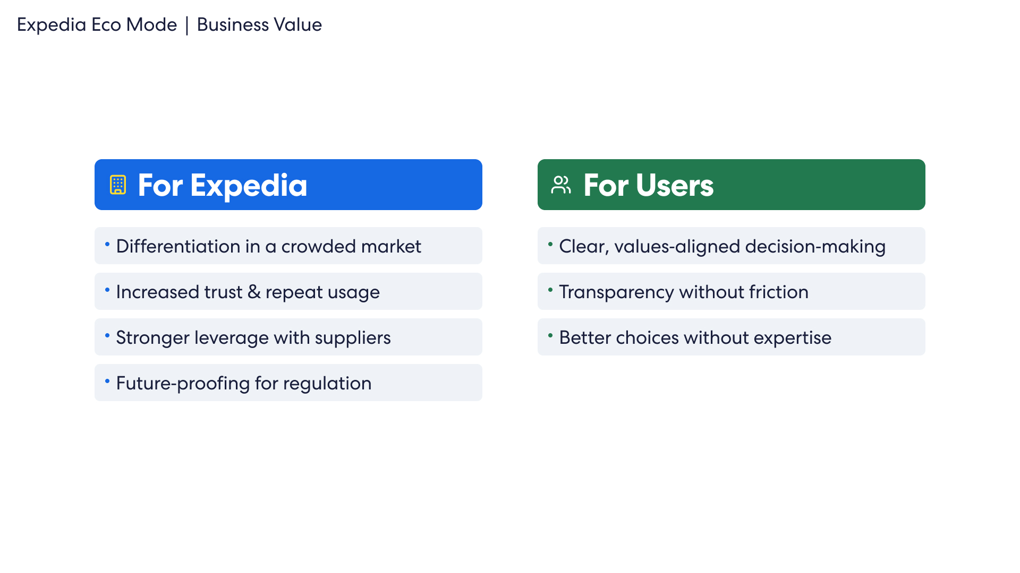The height and width of the screenshot is (573, 1020).
Task: Select the For Users heading text
Action: (648, 185)
